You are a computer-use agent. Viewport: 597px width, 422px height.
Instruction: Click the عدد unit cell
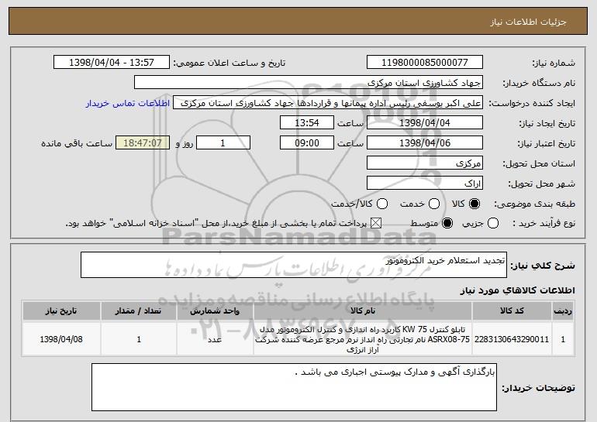215,339
